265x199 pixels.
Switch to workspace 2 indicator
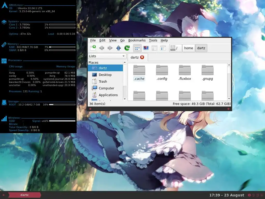point(253,195)
